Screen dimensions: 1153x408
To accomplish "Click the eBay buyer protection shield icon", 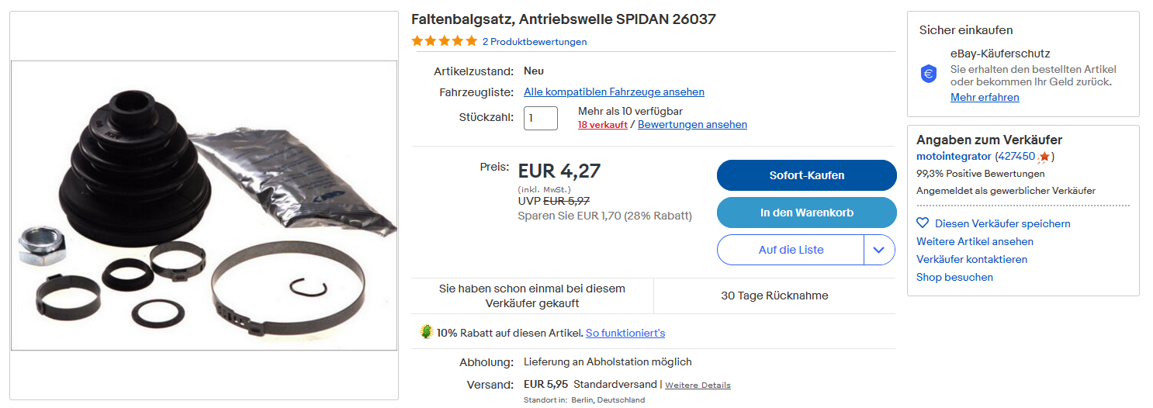I will tap(929, 74).
